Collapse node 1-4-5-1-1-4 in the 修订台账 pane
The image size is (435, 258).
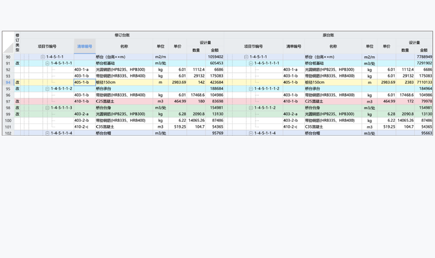[48, 133]
